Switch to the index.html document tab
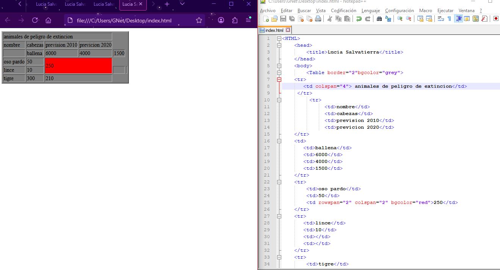 (x=274, y=30)
